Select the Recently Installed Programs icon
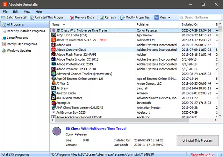The image size is (223, 157). click(4, 31)
